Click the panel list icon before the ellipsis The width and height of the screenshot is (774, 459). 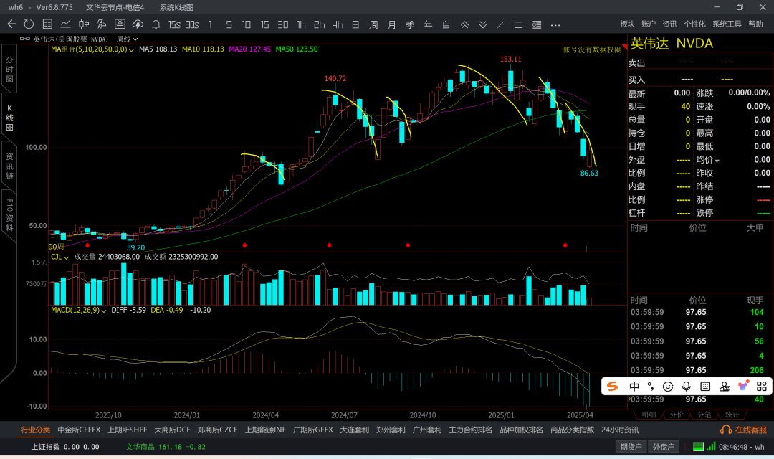pyautogui.click(x=537, y=24)
